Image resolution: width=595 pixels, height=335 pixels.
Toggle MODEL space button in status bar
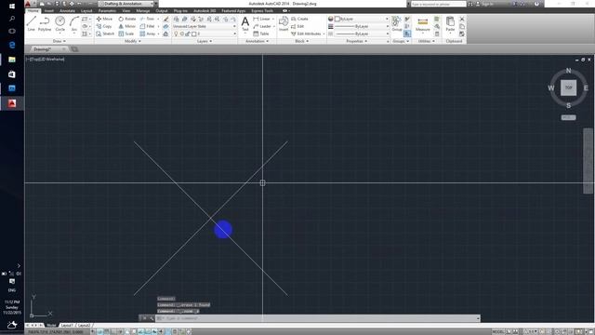[x=498, y=331]
